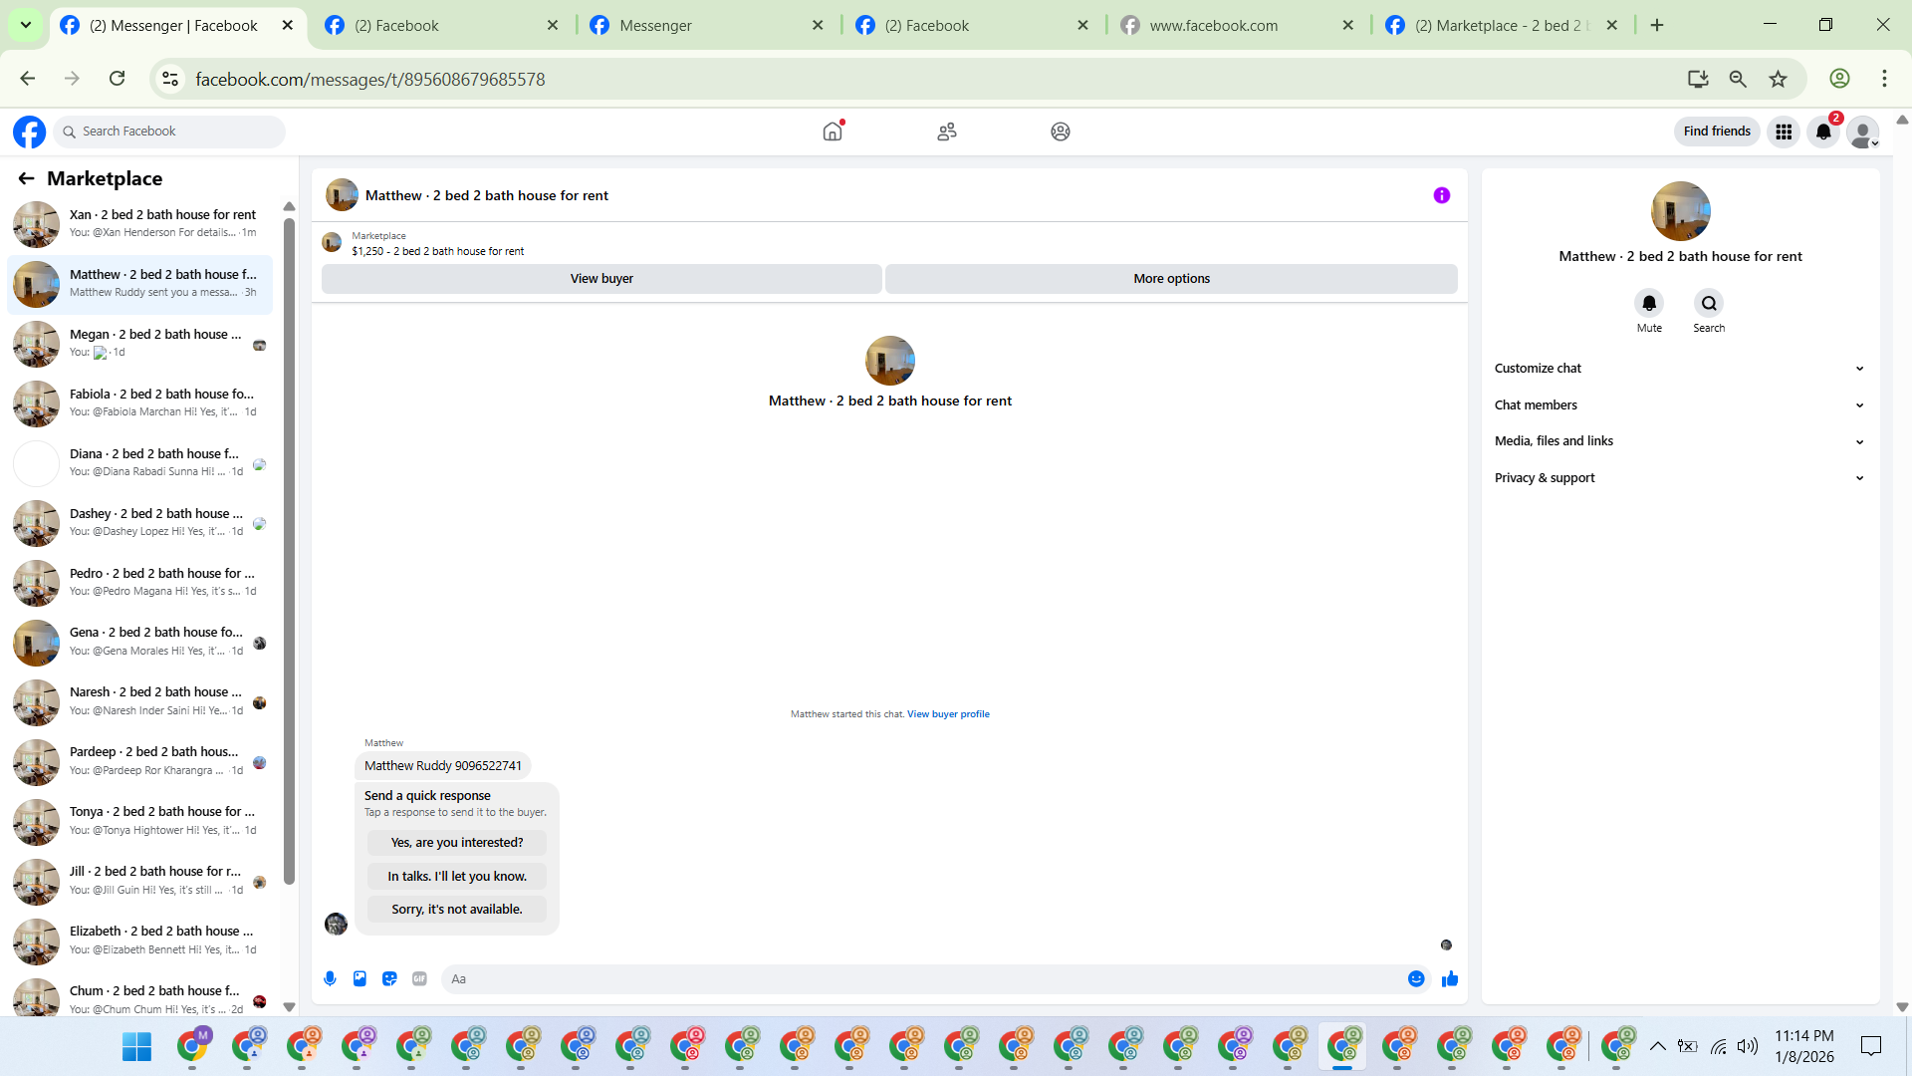
Task: Install app icon in address bar
Action: (1698, 79)
